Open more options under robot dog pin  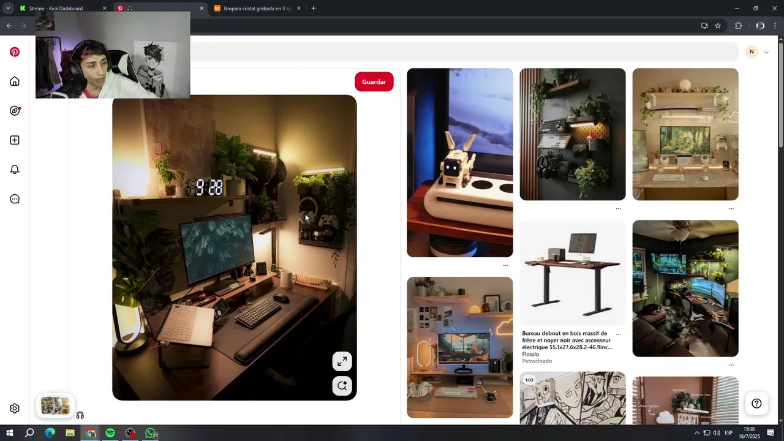pyautogui.click(x=505, y=265)
